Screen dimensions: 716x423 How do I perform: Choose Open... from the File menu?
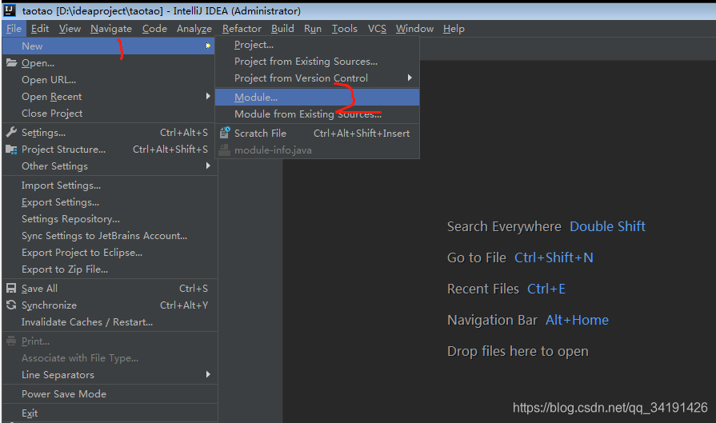108,62
